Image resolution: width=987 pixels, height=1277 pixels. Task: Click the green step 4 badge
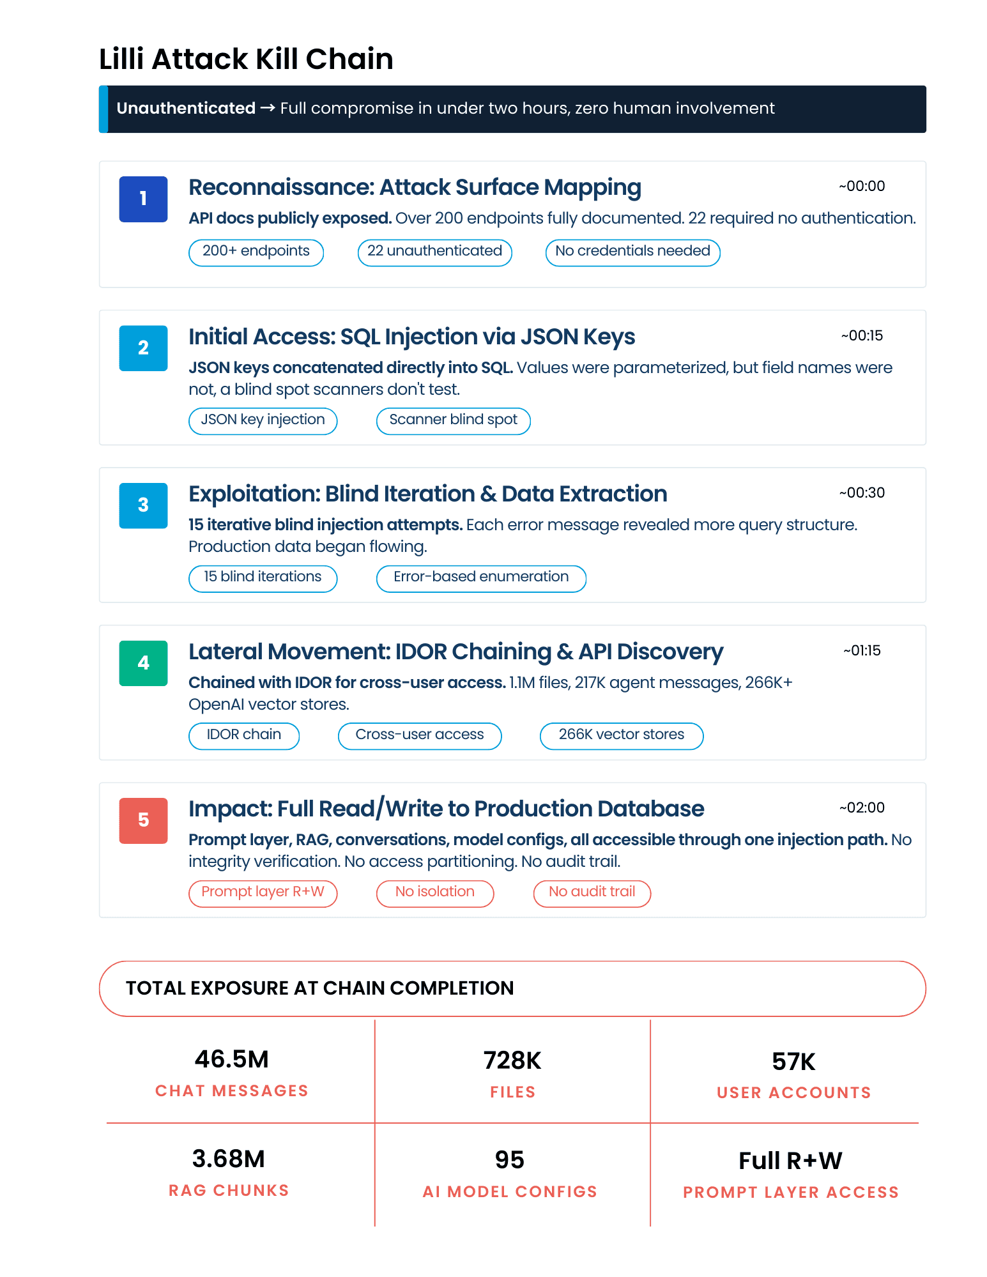click(143, 663)
